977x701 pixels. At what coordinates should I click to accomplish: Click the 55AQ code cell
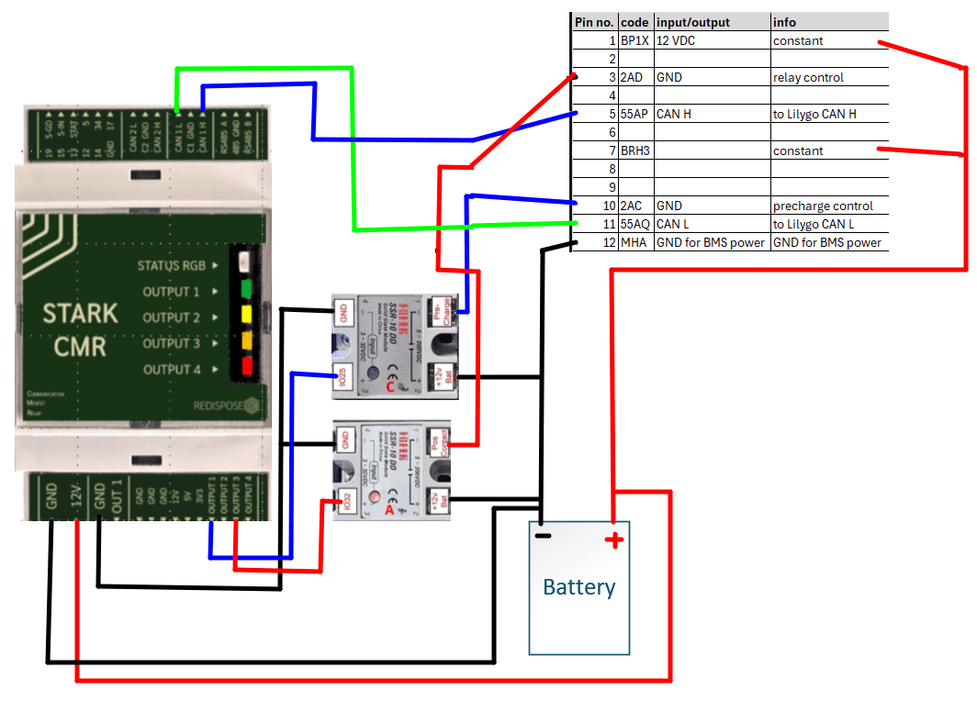(634, 224)
